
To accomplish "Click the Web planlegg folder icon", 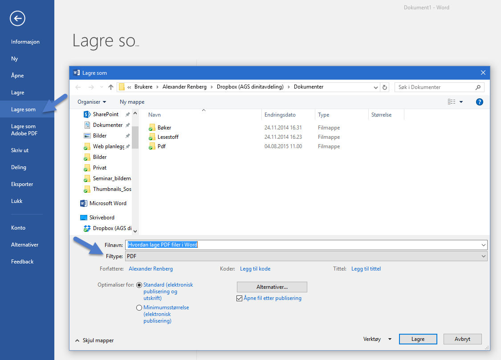I will click(x=87, y=146).
